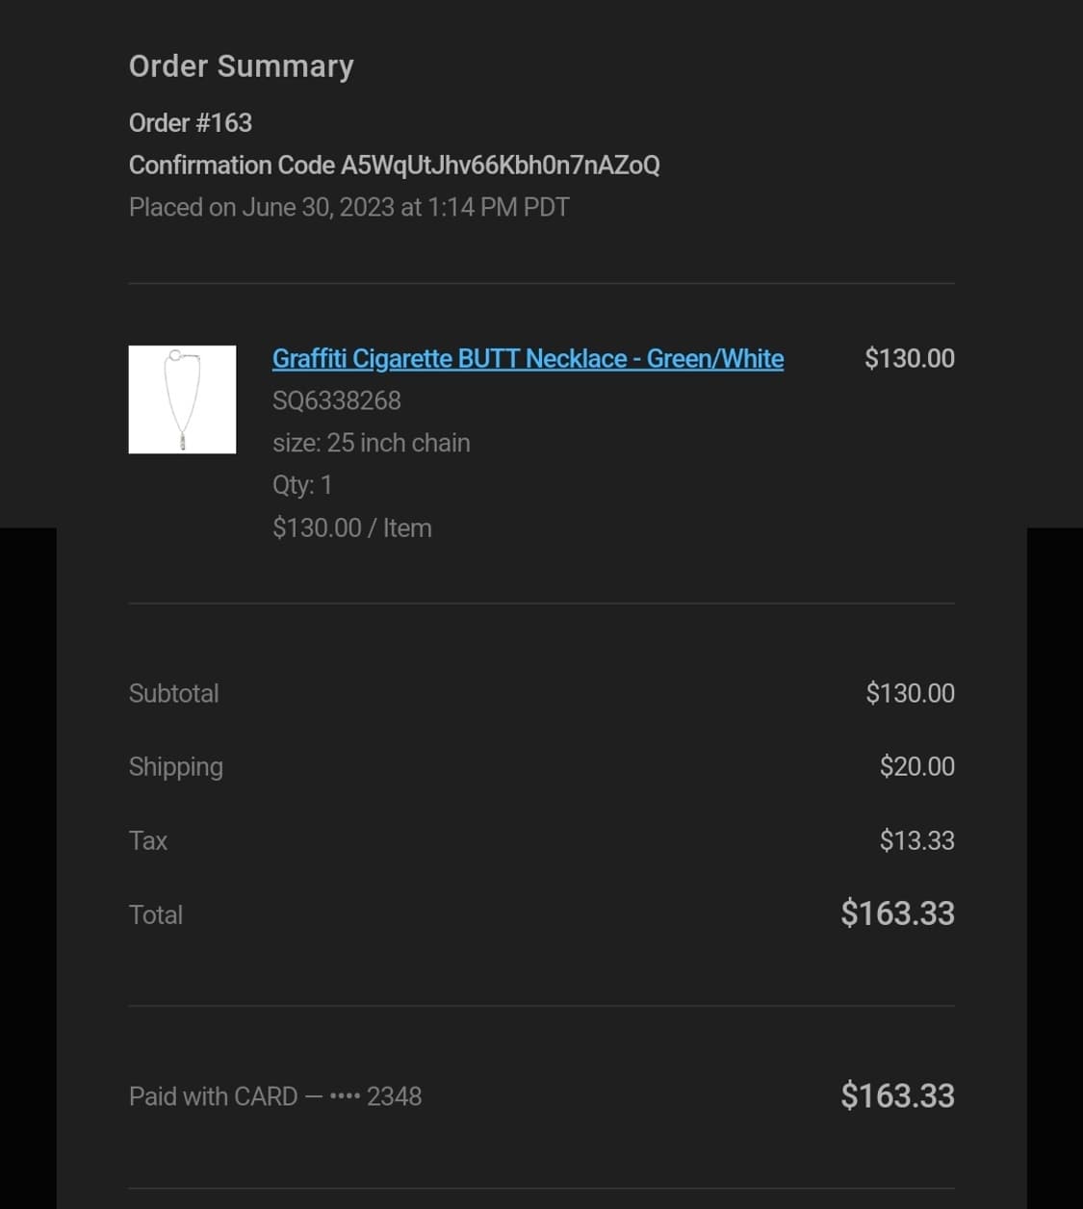Click the Subtotal label
This screenshot has height=1209, width=1083.
[173, 694]
